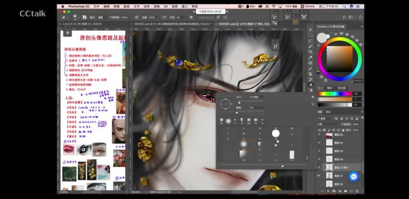Select the Lasso tool
The height and width of the screenshot is (199, 409).
coord(310,41)
